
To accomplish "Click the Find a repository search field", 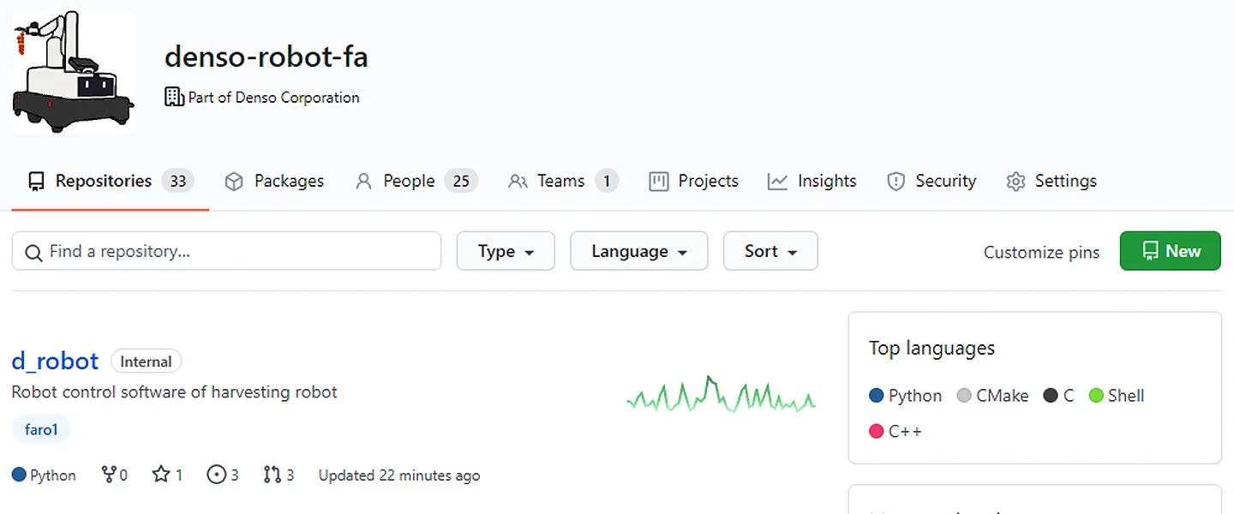I will (226, 251).
